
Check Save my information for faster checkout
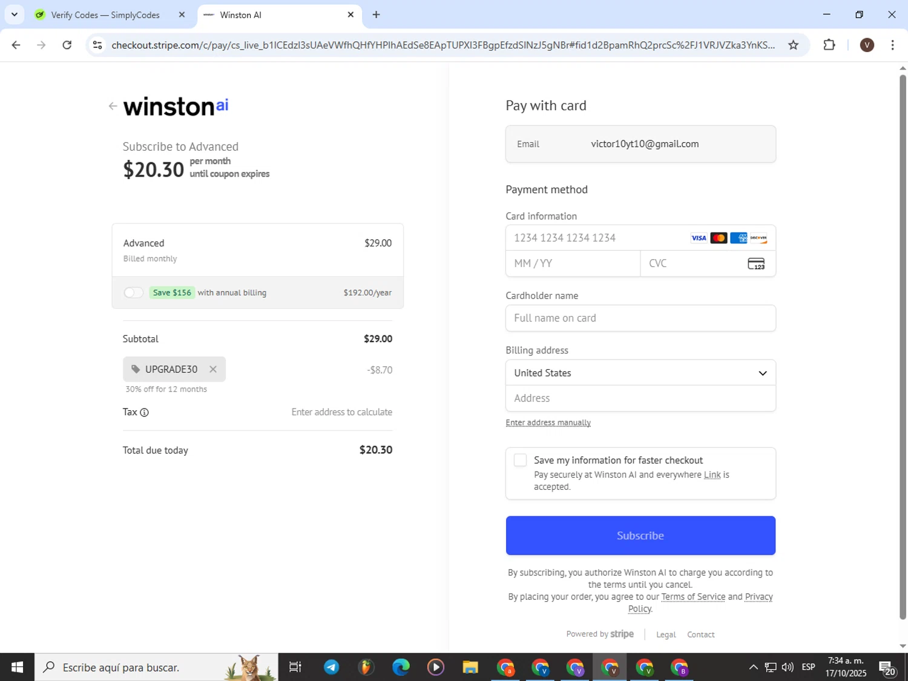pos(520,460)
